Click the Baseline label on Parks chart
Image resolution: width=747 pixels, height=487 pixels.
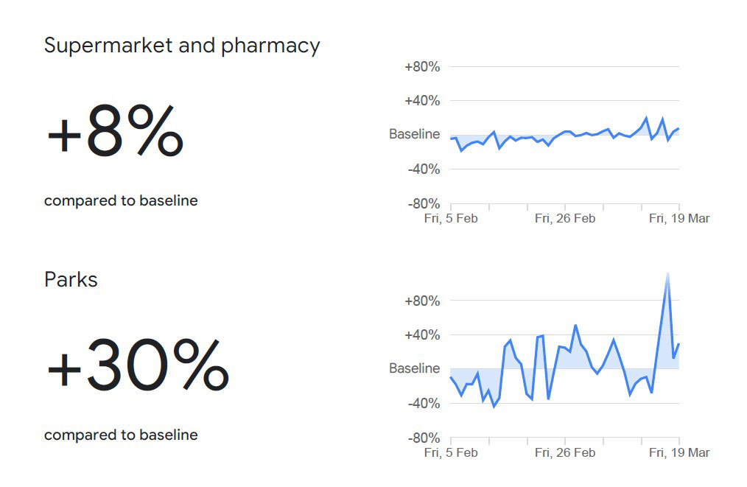pyautogui.click(x=414, y=368)
